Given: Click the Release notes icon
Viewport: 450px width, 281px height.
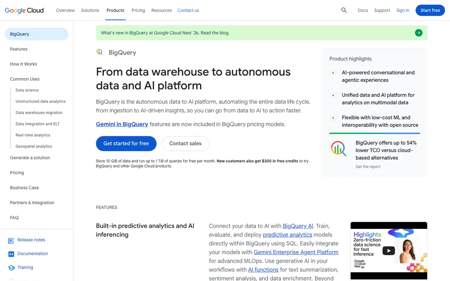Looking at the screenshot, I should (x=11, y=240).
